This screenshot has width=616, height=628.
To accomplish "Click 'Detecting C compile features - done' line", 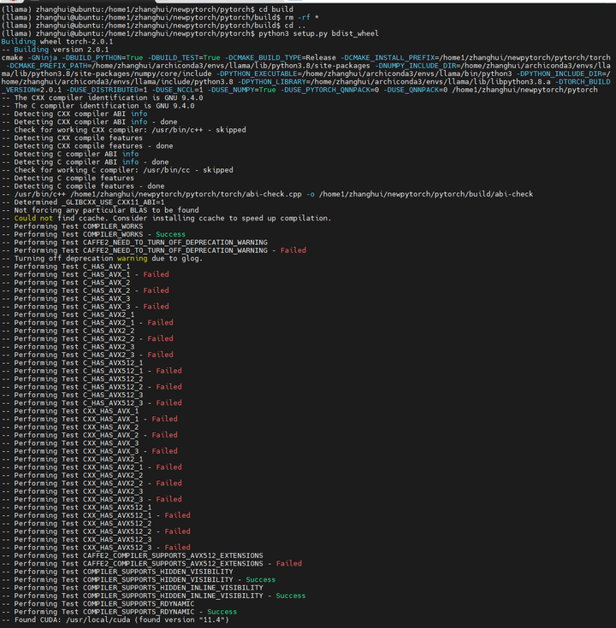I will [x=83, y=186].
